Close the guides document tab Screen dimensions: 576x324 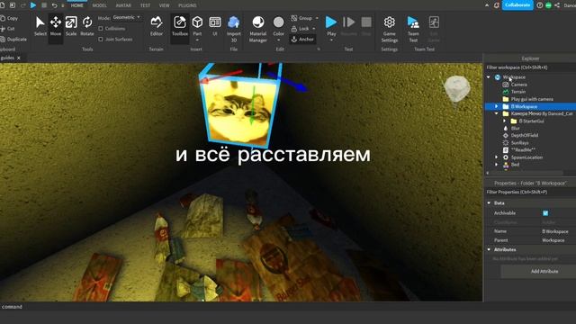tap(19, 58)
